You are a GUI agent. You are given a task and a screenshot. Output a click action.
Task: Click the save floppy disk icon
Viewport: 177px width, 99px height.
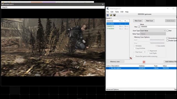pos(114,15)
